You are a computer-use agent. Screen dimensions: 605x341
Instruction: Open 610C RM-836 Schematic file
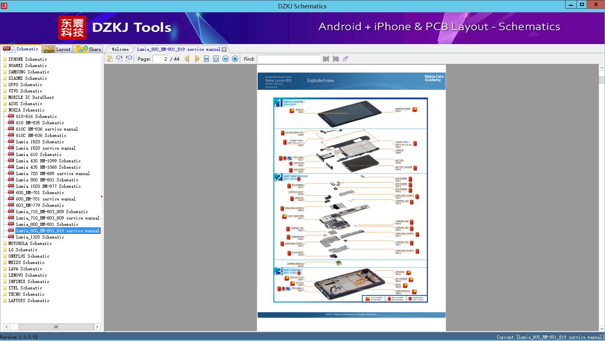[x=41, y=135]
